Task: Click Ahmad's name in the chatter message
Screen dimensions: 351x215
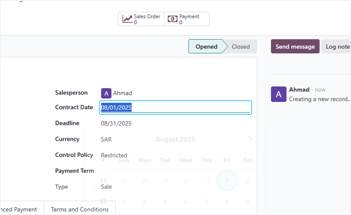Action: pyautogui.click(x=299, y=90)
